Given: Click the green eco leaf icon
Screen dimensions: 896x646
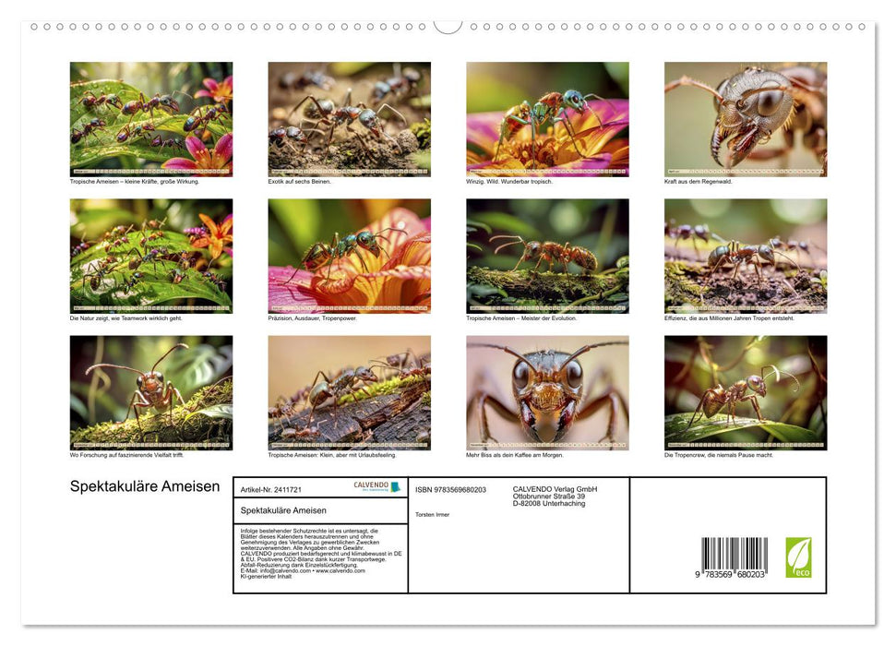Looking at the screenshot, I should tap(798, 557).
